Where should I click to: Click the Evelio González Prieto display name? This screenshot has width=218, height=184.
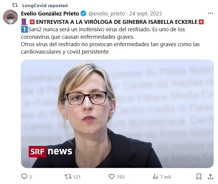tap(50, 13)
